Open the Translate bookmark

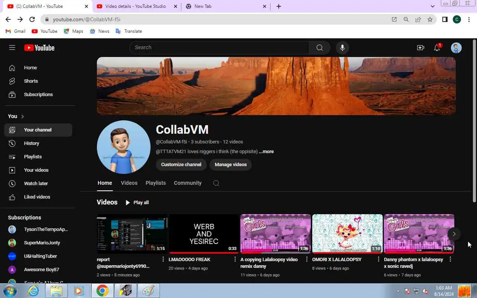click(x=129, y=31)
